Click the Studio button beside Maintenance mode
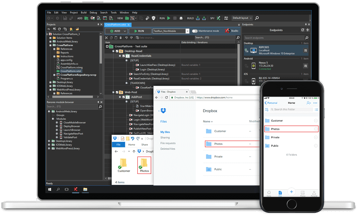The height and width of the screenshot is (215, 359). (x=231, y=31)
